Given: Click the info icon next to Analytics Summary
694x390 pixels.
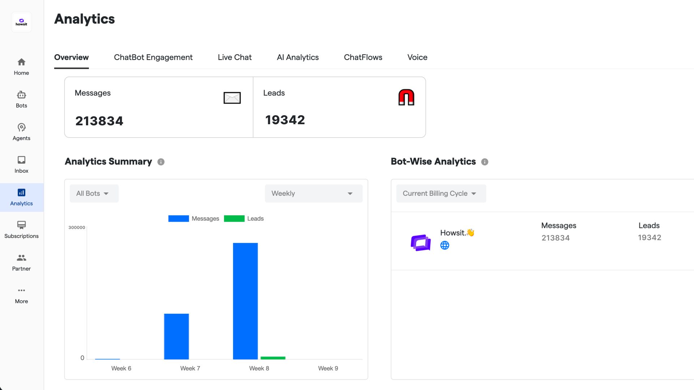Looking at the screenshot, I should [161, 162].
